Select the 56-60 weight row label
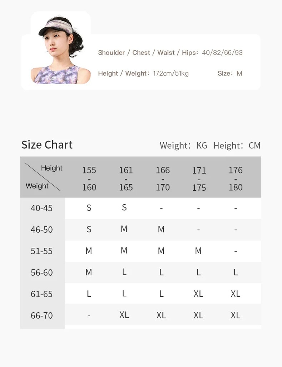 [42, 273]
